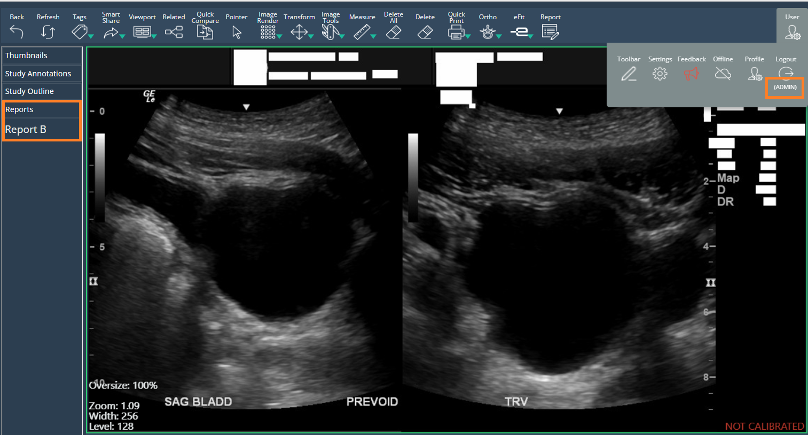Click the Logout button

pos(786,72)
